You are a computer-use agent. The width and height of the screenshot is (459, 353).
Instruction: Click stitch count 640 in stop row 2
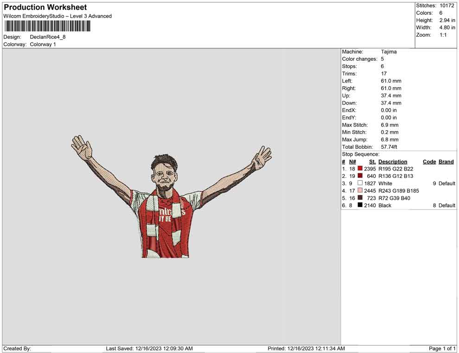coord(371,176)
